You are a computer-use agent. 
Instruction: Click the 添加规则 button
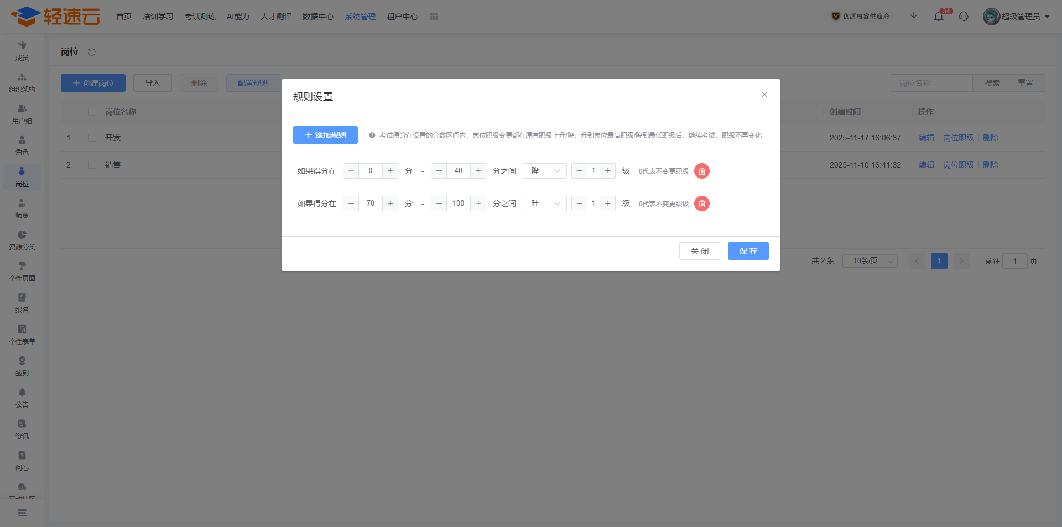pos(325,135)
